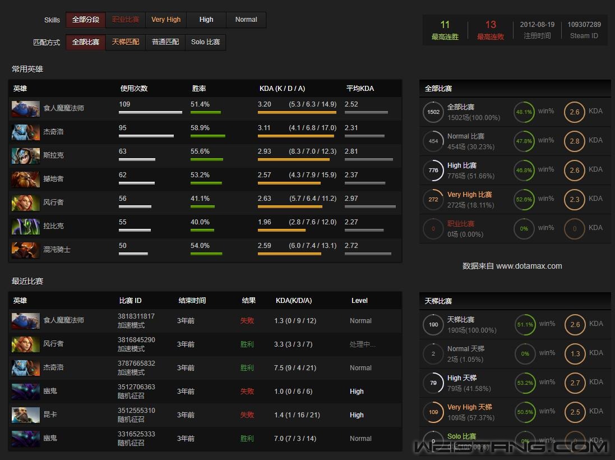Open hero link 斯拉克 in common heroes
Image resolution: width=615 pixels, height=460 pixels.
[x=53, y=155]
